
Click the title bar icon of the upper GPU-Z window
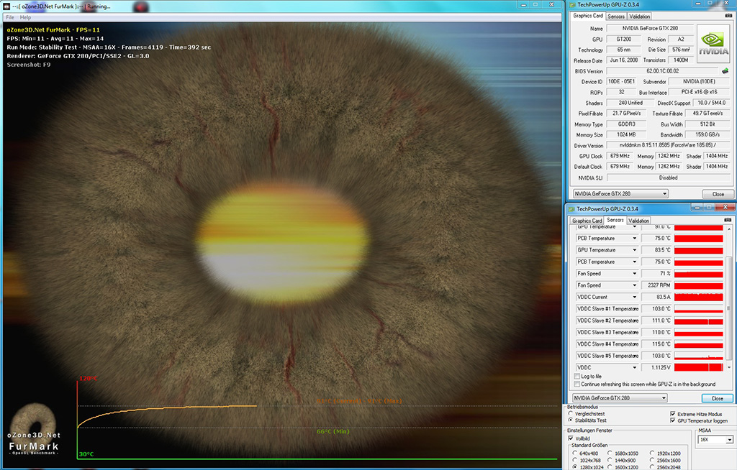pos(572,5)
